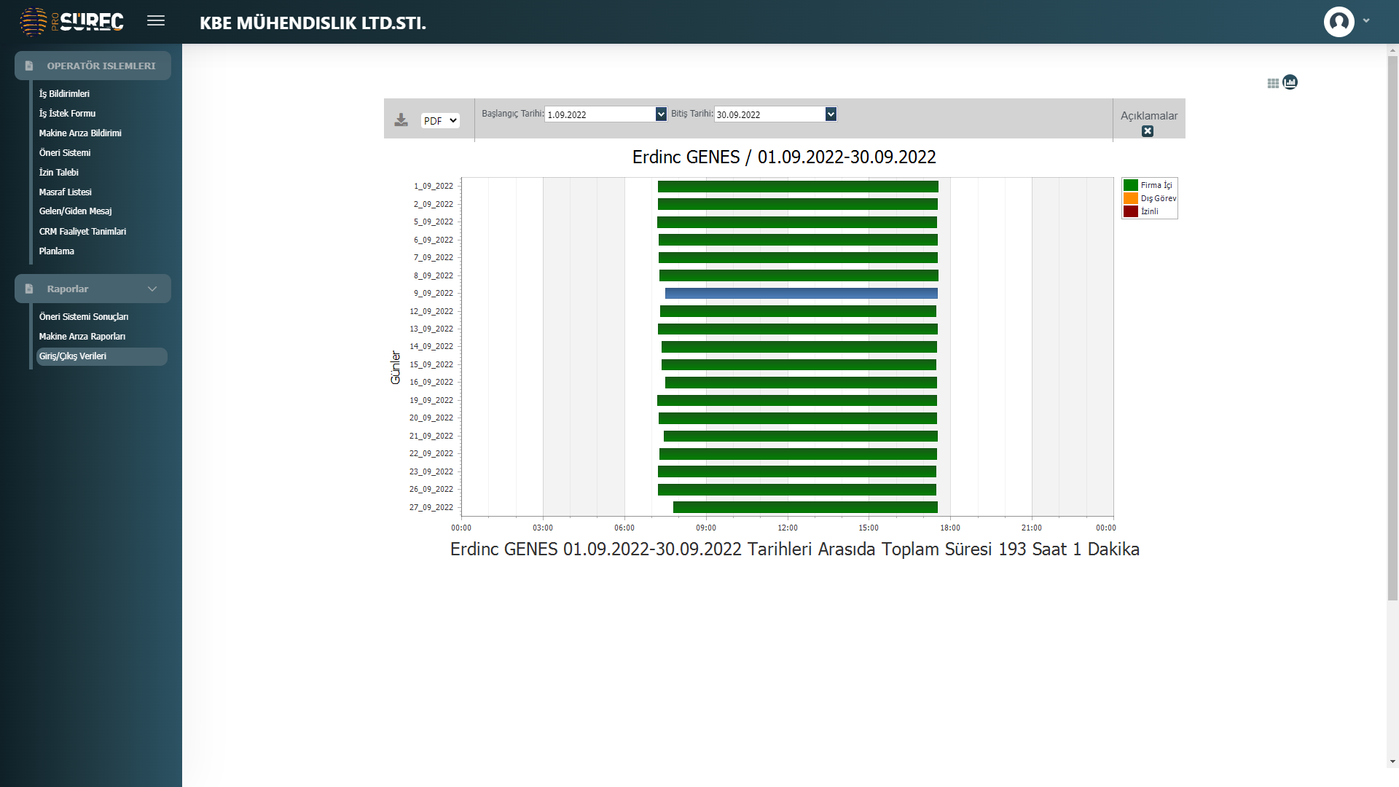Open CRM Faaliyet Tanimlari
The image size is (1399, 787).
click(x=82, y=232)
